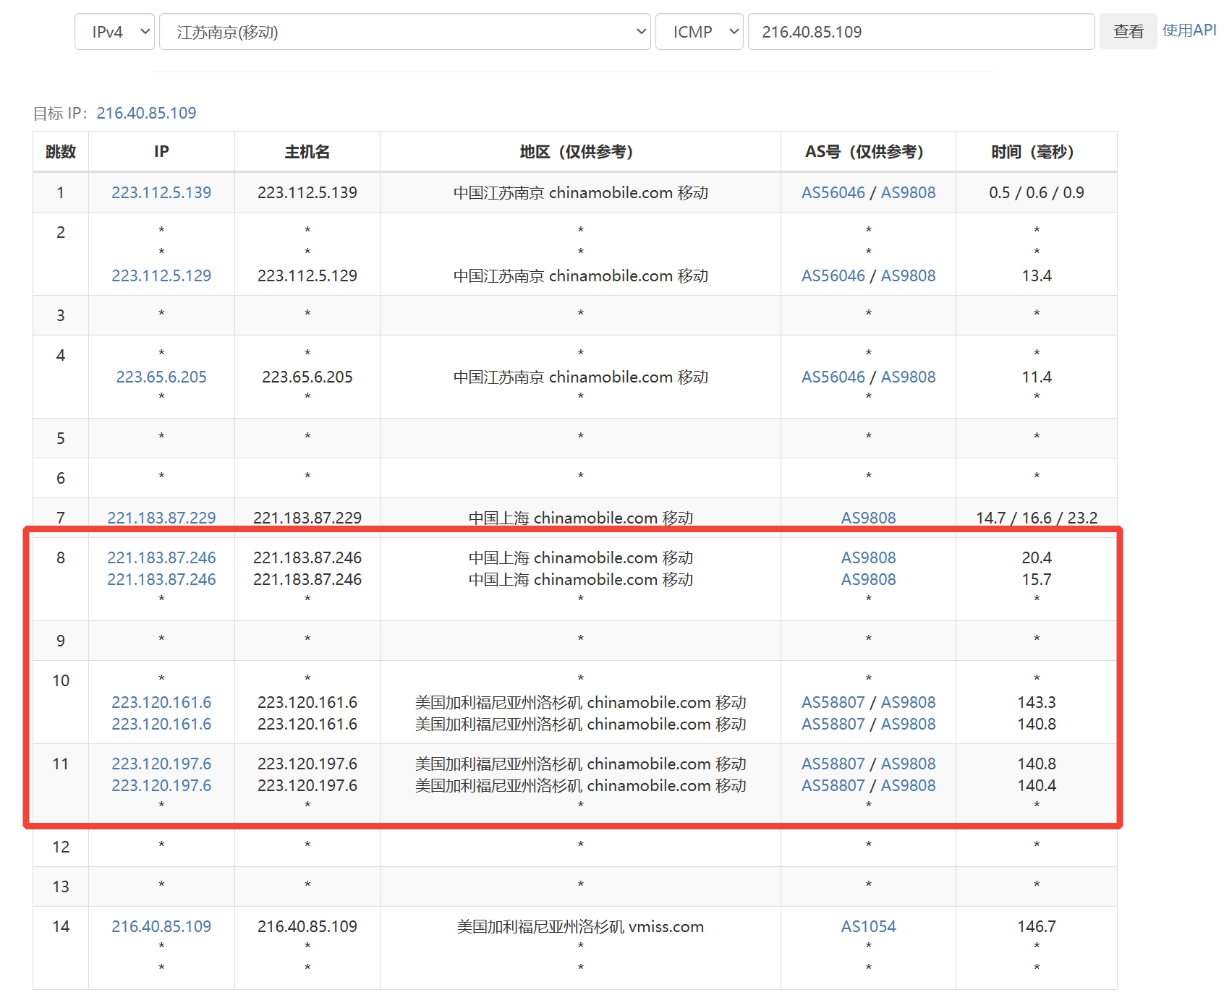This screenshot has width=1224, height=1000.
Task: Open second 223.120.197.6 IP link in hop 11
Action: coord(161,785)
